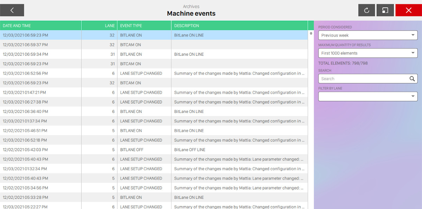Click the Description column header

pos(239,26)
